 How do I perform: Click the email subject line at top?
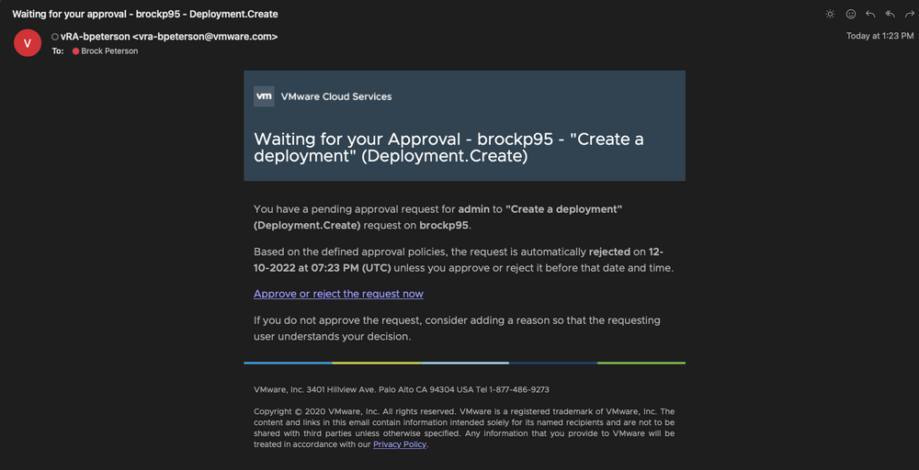pos(145,14)
